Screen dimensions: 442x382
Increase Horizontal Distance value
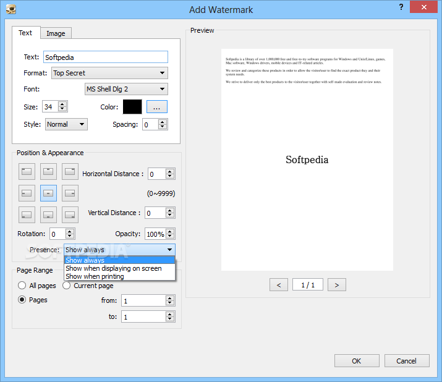click(170, 171)
